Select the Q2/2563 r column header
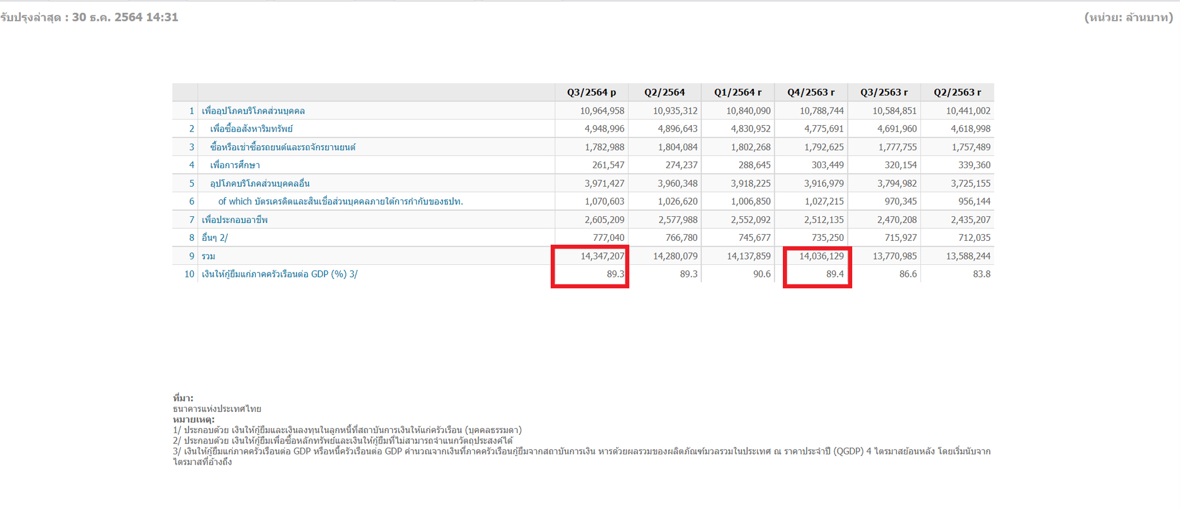 [x=957, y=92]
